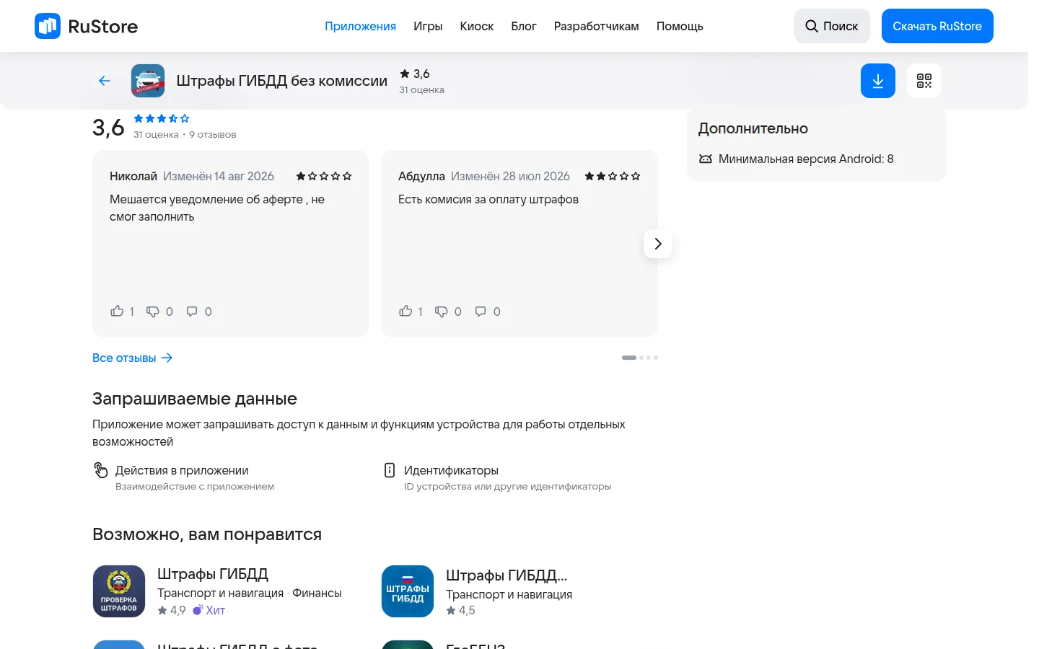Click the star rating on Николай's review
Screen dimensions: 1039x649
point(324,176)
